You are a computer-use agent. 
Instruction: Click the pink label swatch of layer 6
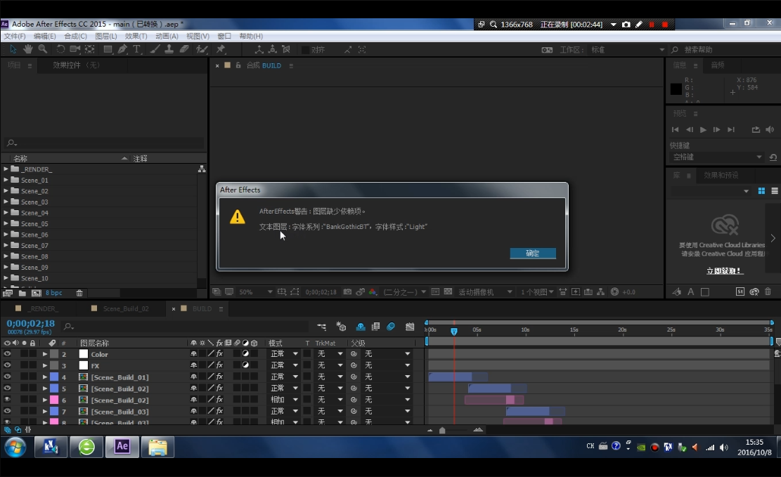tap(53, 400)
